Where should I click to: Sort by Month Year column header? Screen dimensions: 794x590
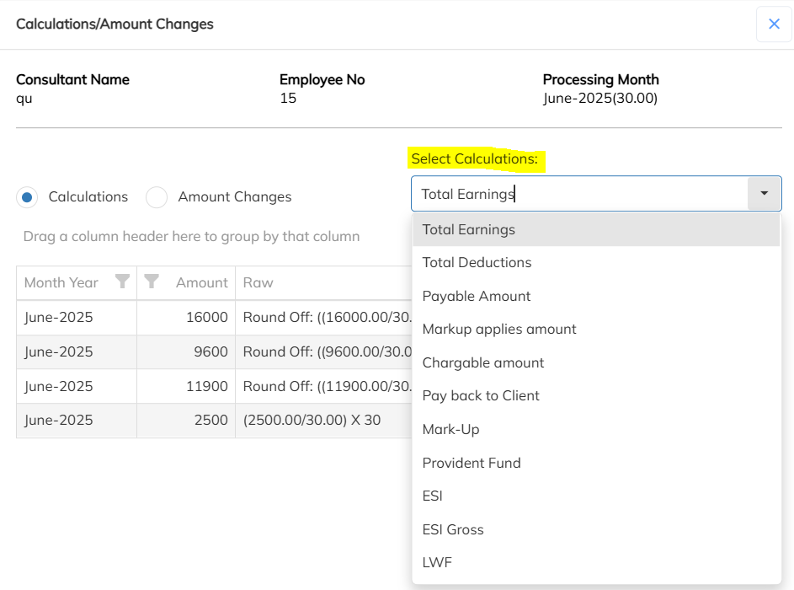[61, 283]
